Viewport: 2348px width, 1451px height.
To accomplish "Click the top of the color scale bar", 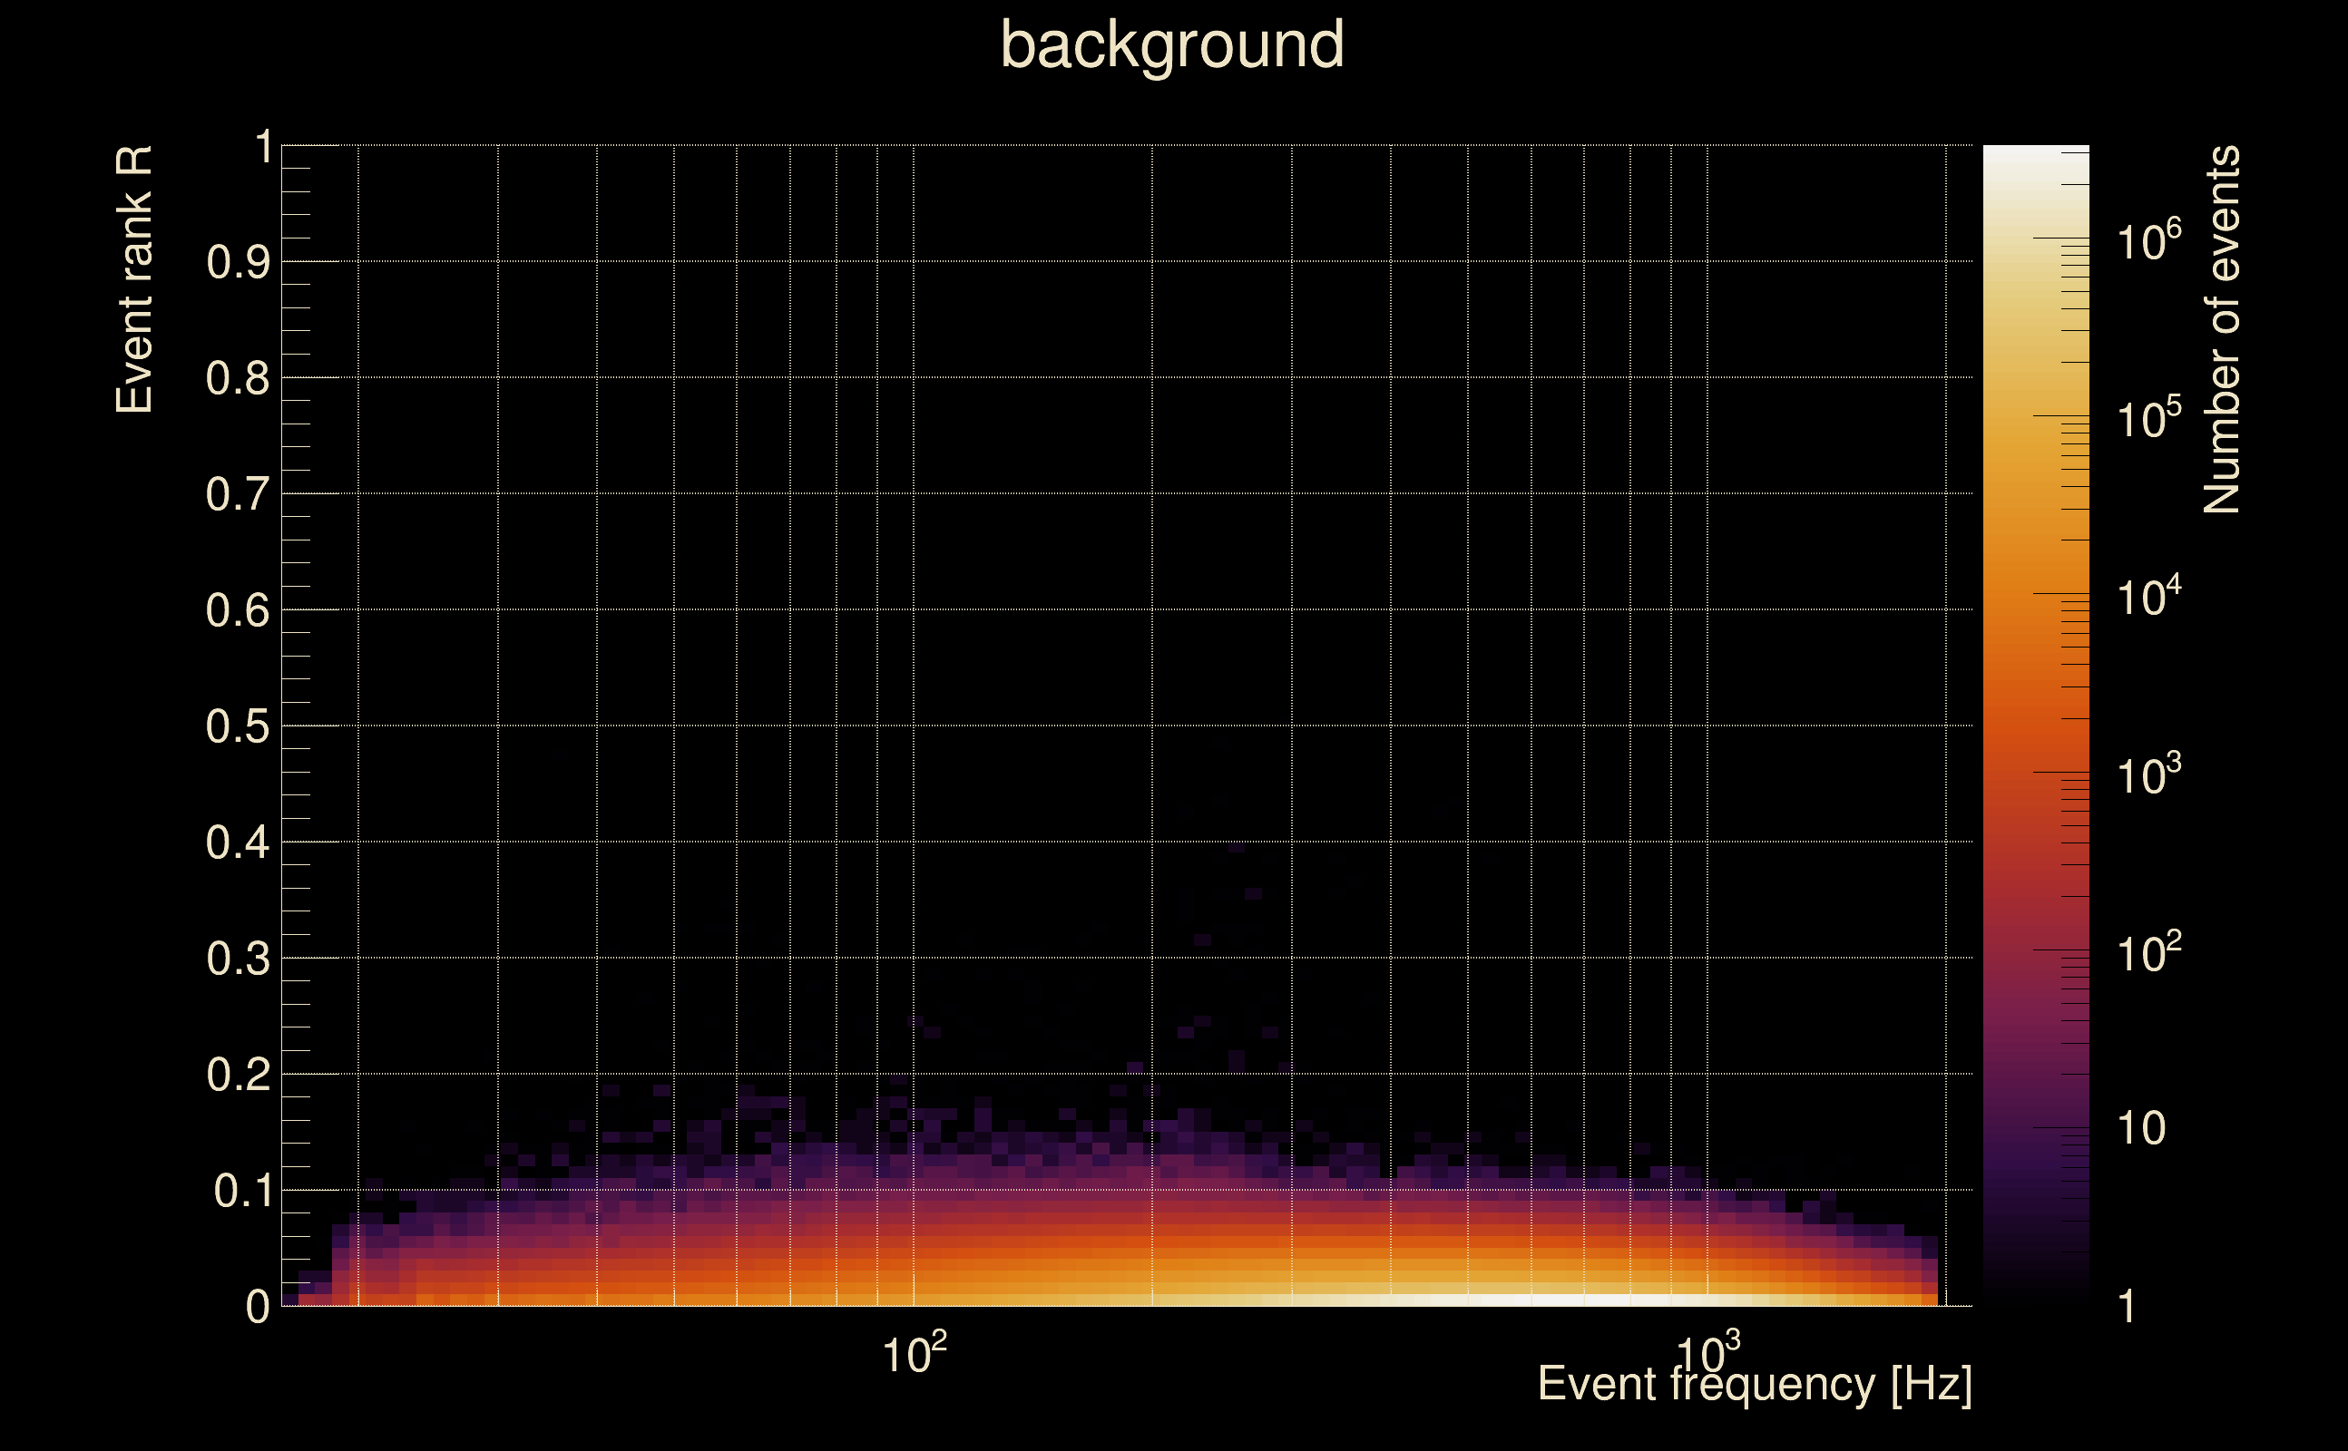I will [2036, 153].
